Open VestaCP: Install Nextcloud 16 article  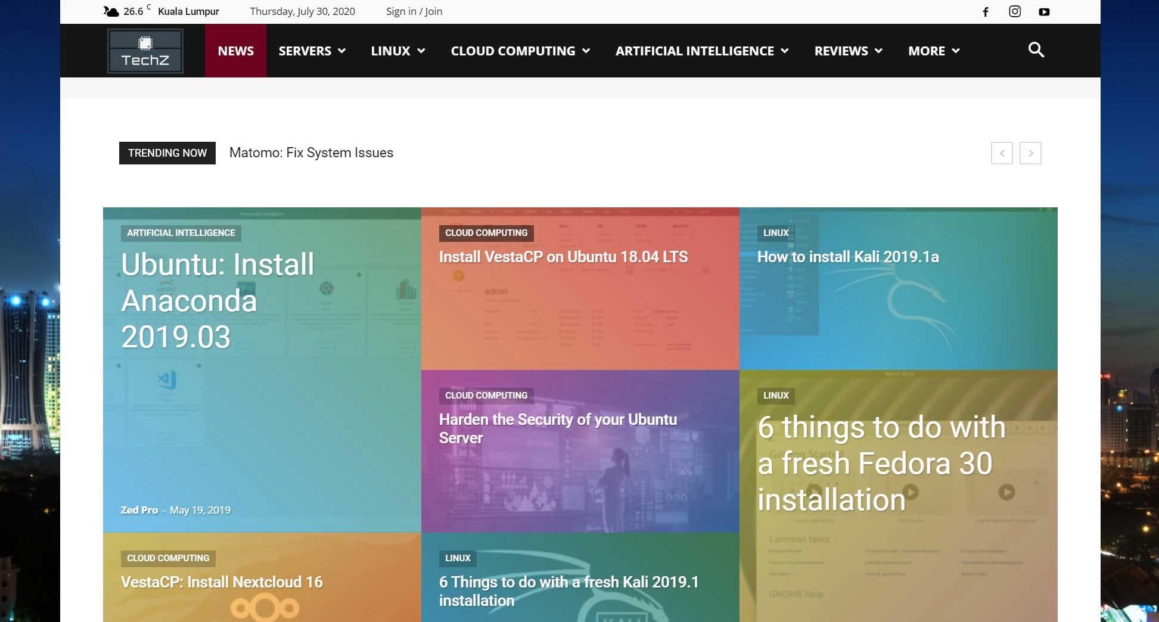(222, 582)
